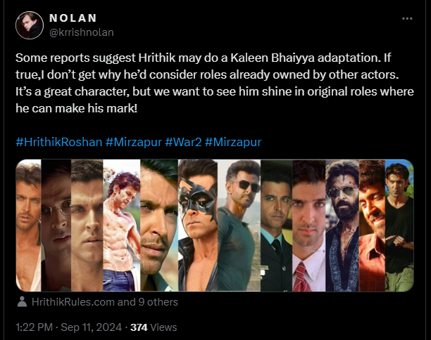The width and height of the screenshot is (431, 340).
Task: Open the tweet's more options menu
Action: tap(407, 18)
